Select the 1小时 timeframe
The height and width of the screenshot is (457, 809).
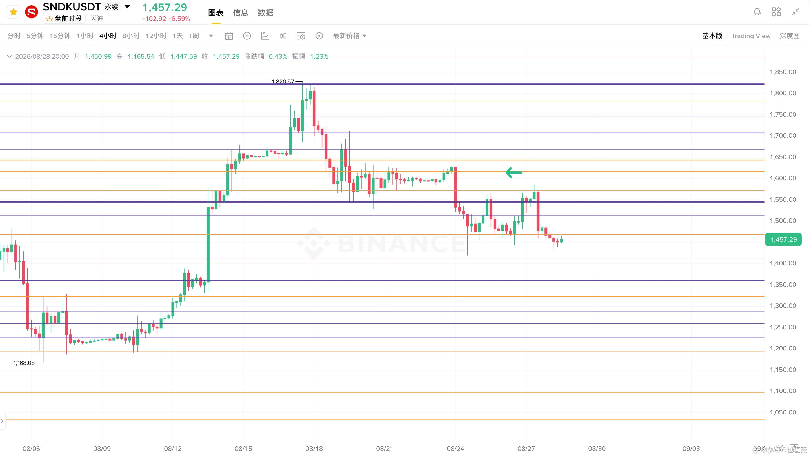pos(85,36)
